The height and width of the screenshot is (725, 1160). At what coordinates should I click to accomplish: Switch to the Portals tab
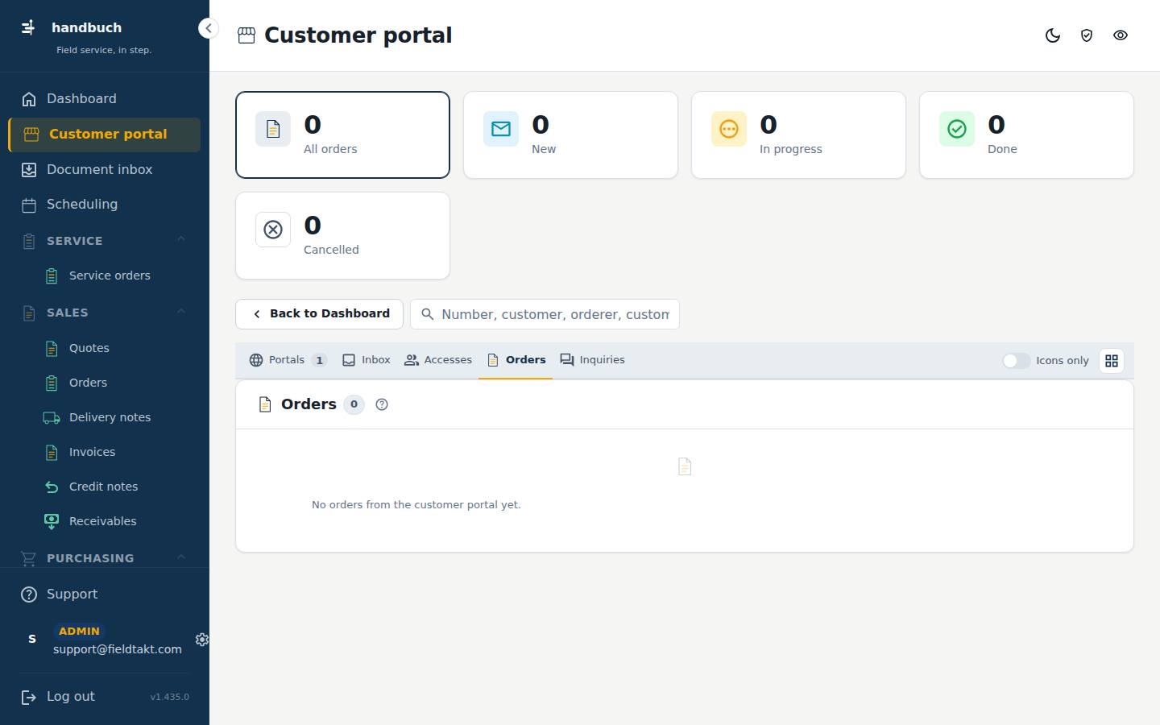pos(288,360)
